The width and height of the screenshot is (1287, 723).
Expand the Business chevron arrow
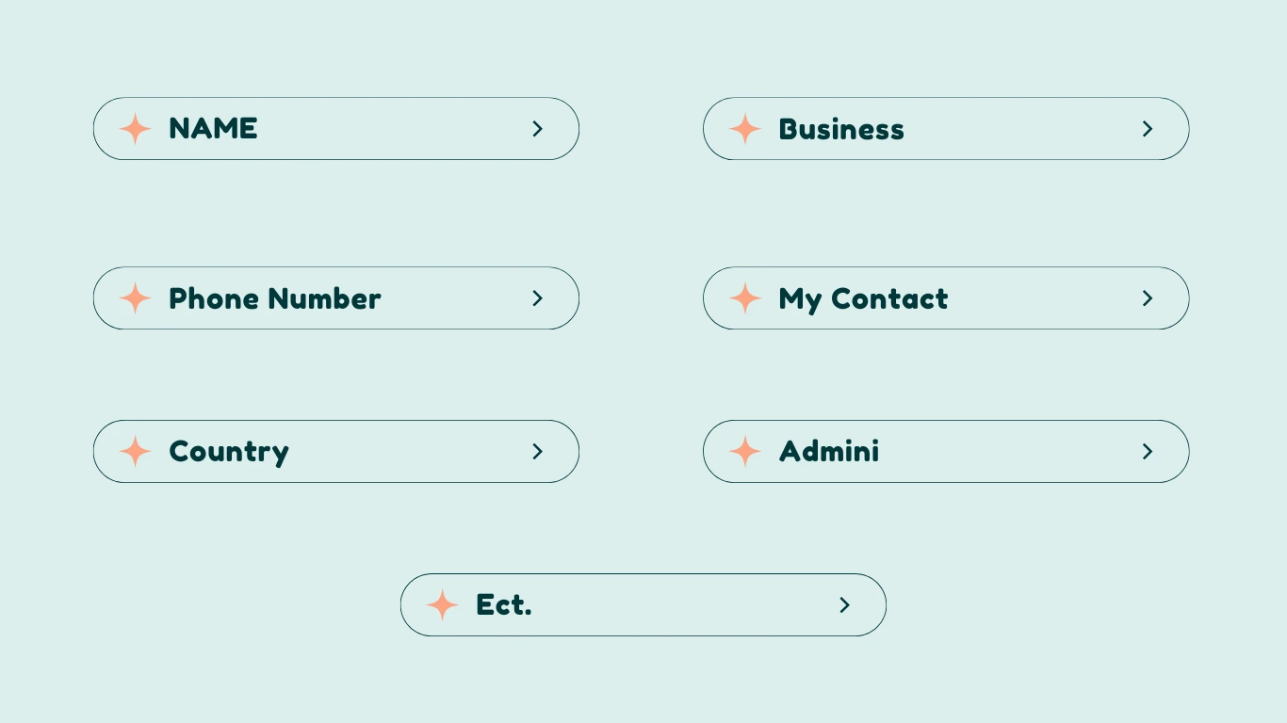coord(1148,129)
